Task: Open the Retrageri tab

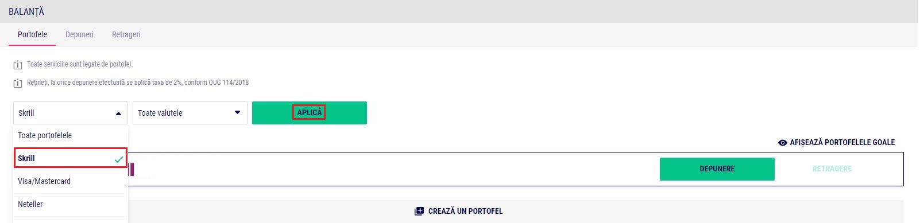Action: pyautogui.click(x=126, y=34)
